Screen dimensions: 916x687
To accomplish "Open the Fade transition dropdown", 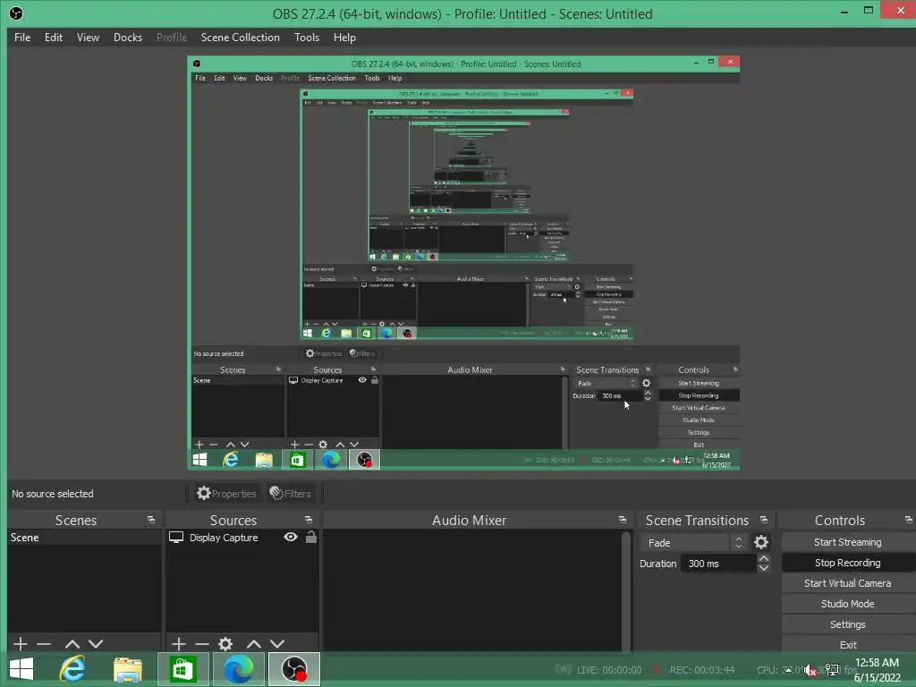I will click(693, 543).
